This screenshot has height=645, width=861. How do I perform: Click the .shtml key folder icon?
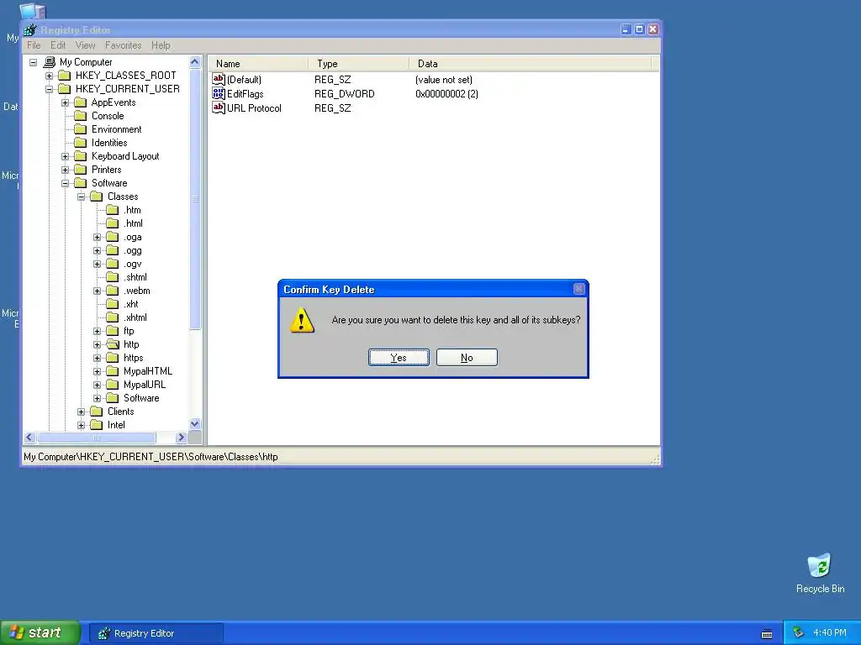(x=112, y=277)
